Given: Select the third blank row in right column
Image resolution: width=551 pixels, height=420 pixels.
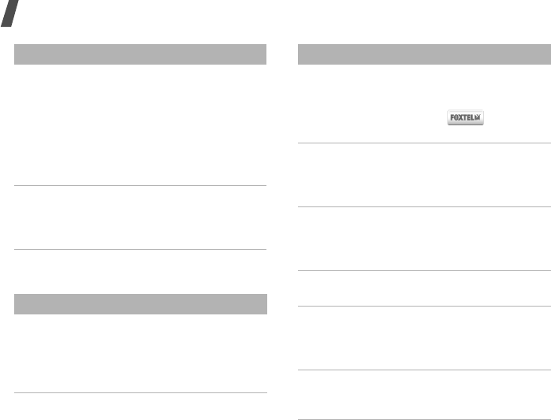Looking at the screenshot, I should (x=425, y=239).
